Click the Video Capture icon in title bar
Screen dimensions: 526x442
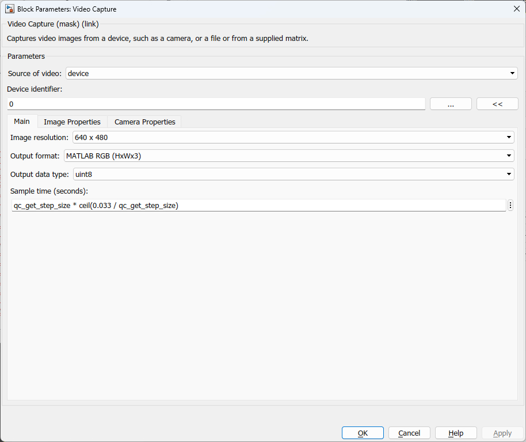coord(9,9)
